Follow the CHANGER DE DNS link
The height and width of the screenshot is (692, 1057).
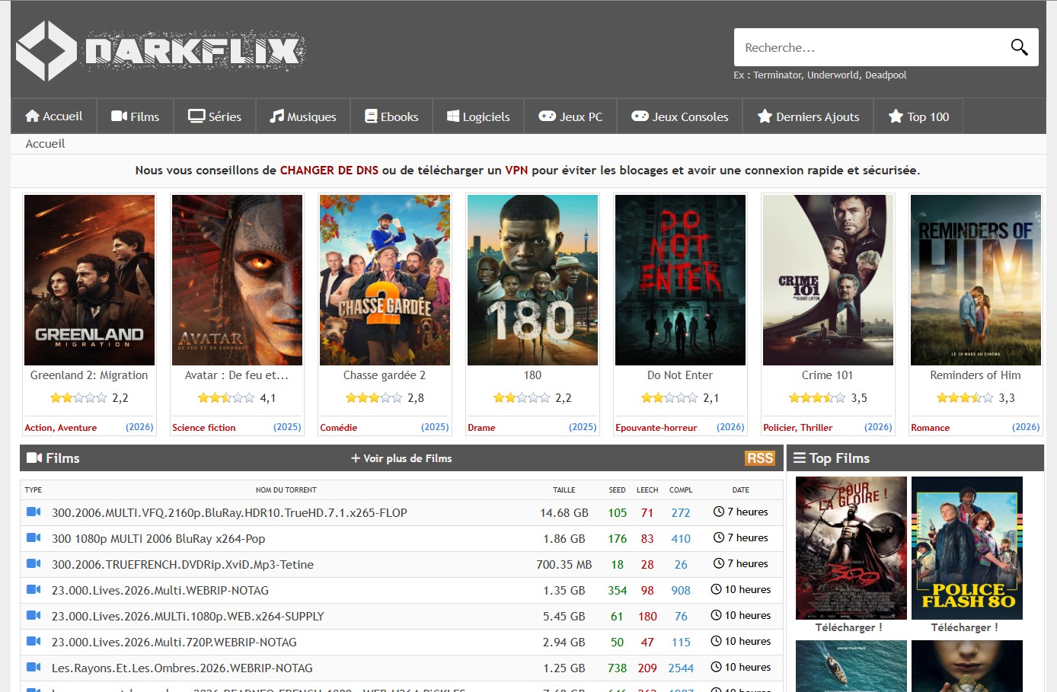pos(329,171)
